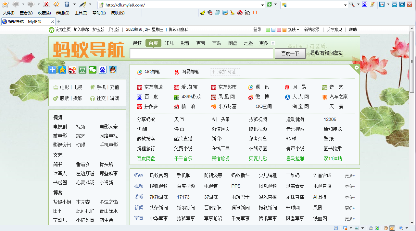The image size is (416, 231).
Task: Click the 登录 login link
Action: [257, 29]
